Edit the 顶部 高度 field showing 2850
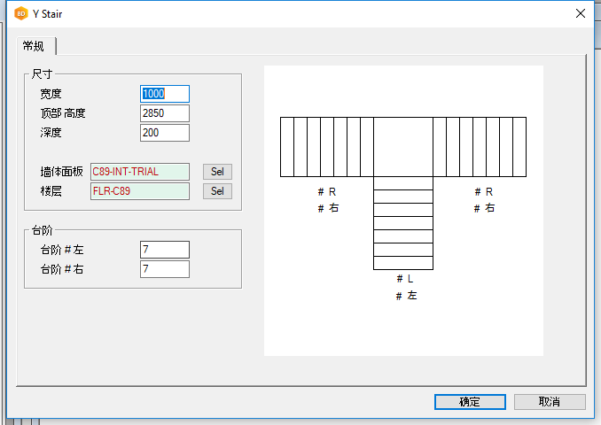This screenshot has height=425, width=601. 165,113
